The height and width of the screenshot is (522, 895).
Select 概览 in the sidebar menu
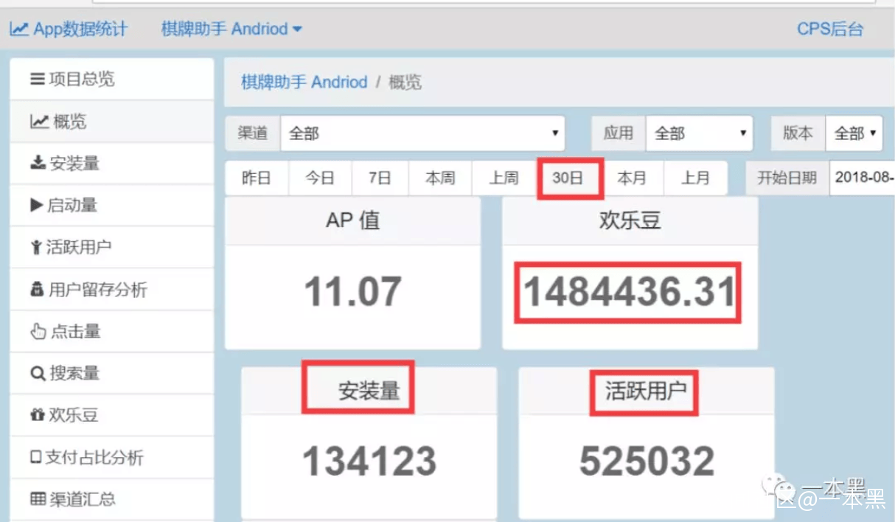click(x=112, y=121)
